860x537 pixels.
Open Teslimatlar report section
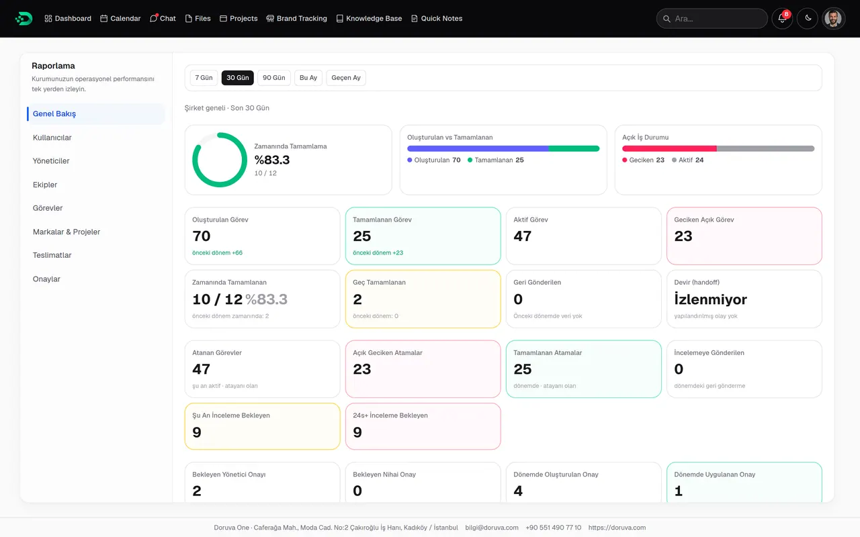tap(96, 255)
